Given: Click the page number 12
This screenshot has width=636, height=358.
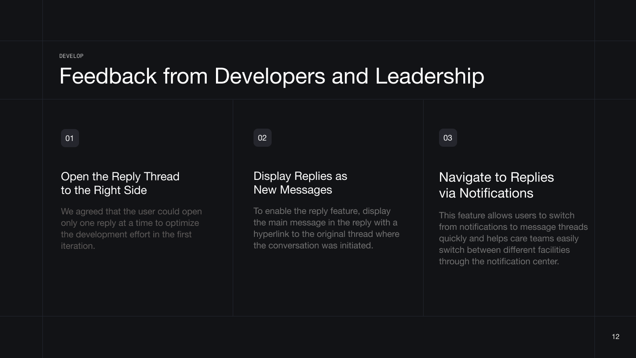Looking at the screenshot, I should point(615,337).
